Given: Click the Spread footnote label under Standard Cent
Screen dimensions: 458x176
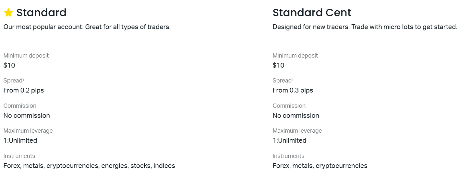Looking at the screenshot, I should coord(283,81).
